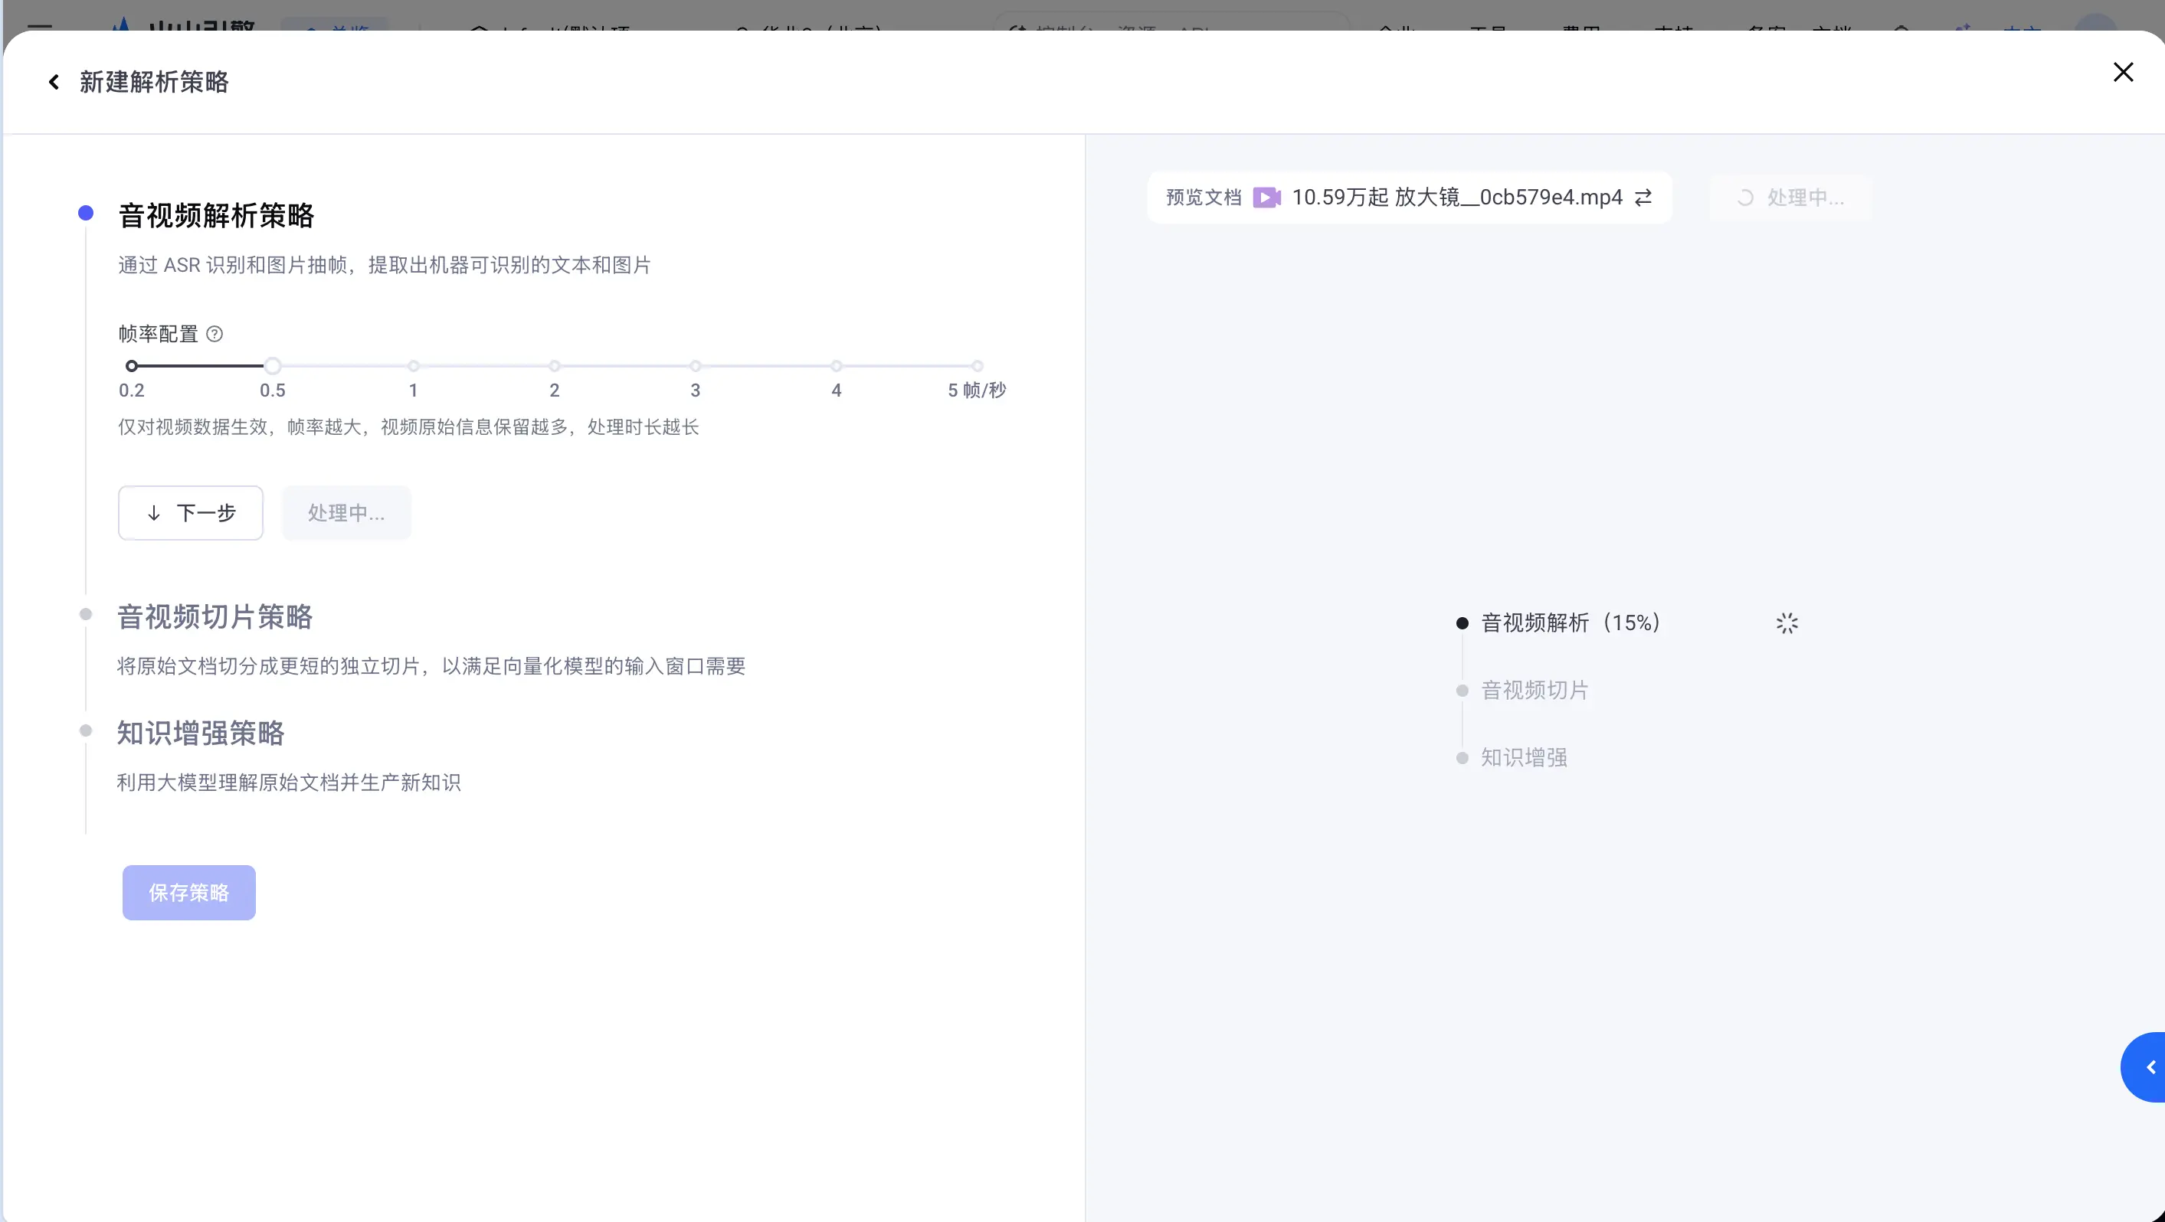Click the 预览文档 label
This screenshot has width=2165, height=1222.
coord(1204,198)
